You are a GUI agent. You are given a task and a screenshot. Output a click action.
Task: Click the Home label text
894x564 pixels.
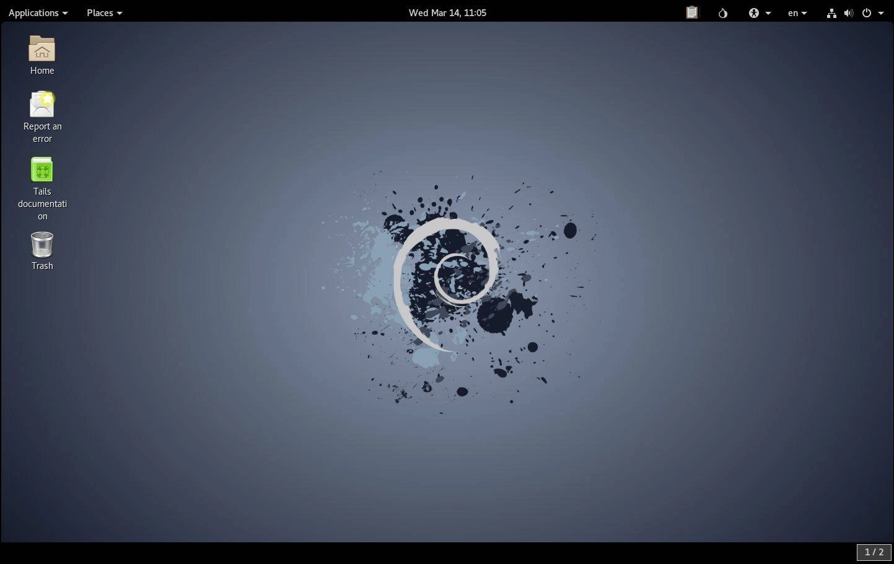coord(42,71)
